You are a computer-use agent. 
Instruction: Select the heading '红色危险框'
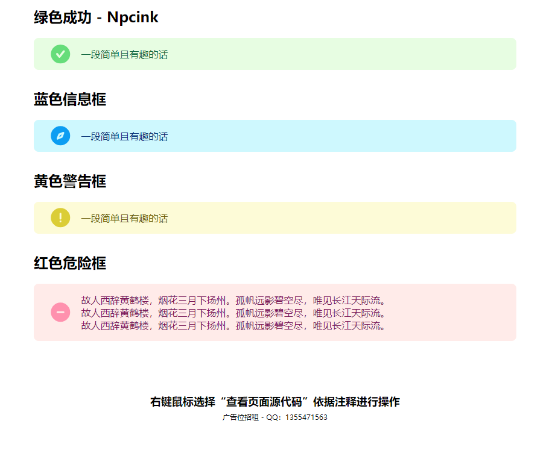tap(70, 263)
